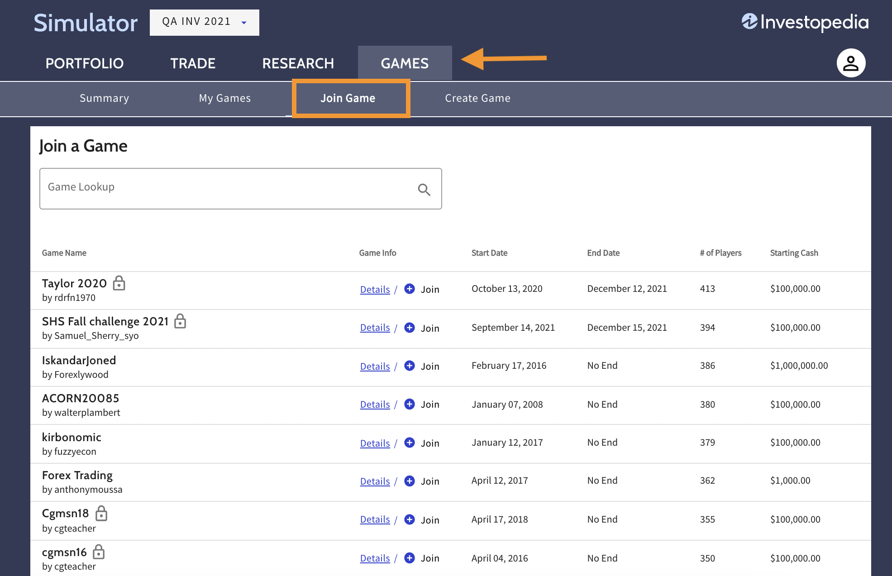The width and height of the screenshot is (892, 576).
Task: Click plus Join icon for kirbonomic
Action: pos(409,443)
